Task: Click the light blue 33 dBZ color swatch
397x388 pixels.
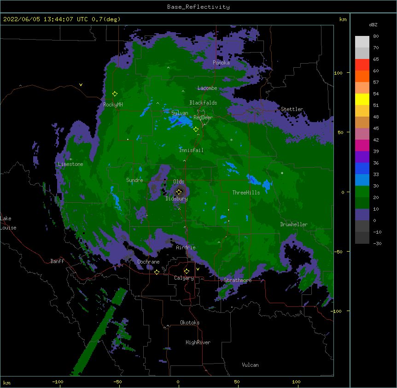Action: tap(362, 180)
